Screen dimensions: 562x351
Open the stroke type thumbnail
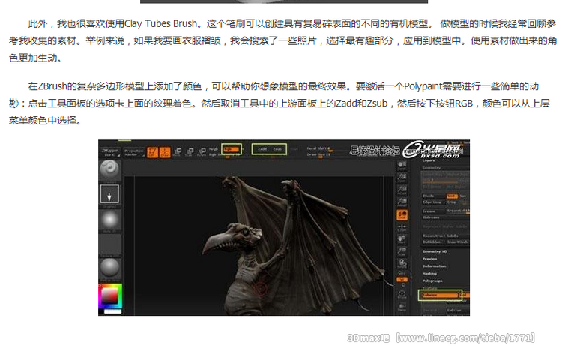[109, 194]
